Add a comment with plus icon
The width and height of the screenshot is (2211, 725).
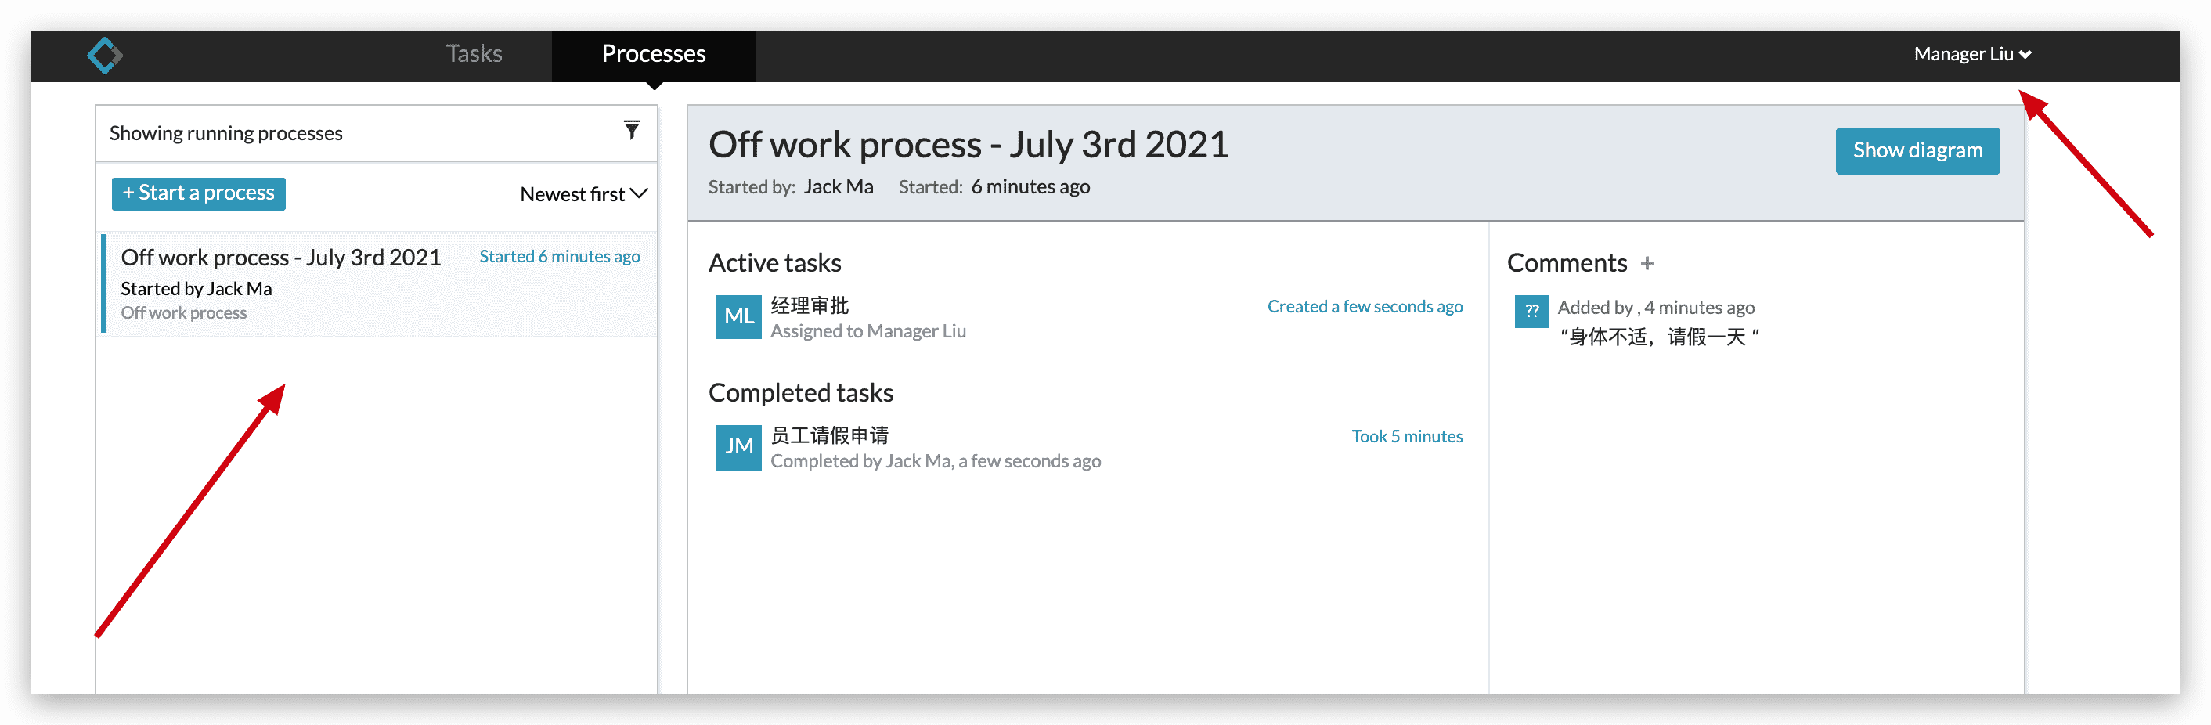[x=1647, y=263]
